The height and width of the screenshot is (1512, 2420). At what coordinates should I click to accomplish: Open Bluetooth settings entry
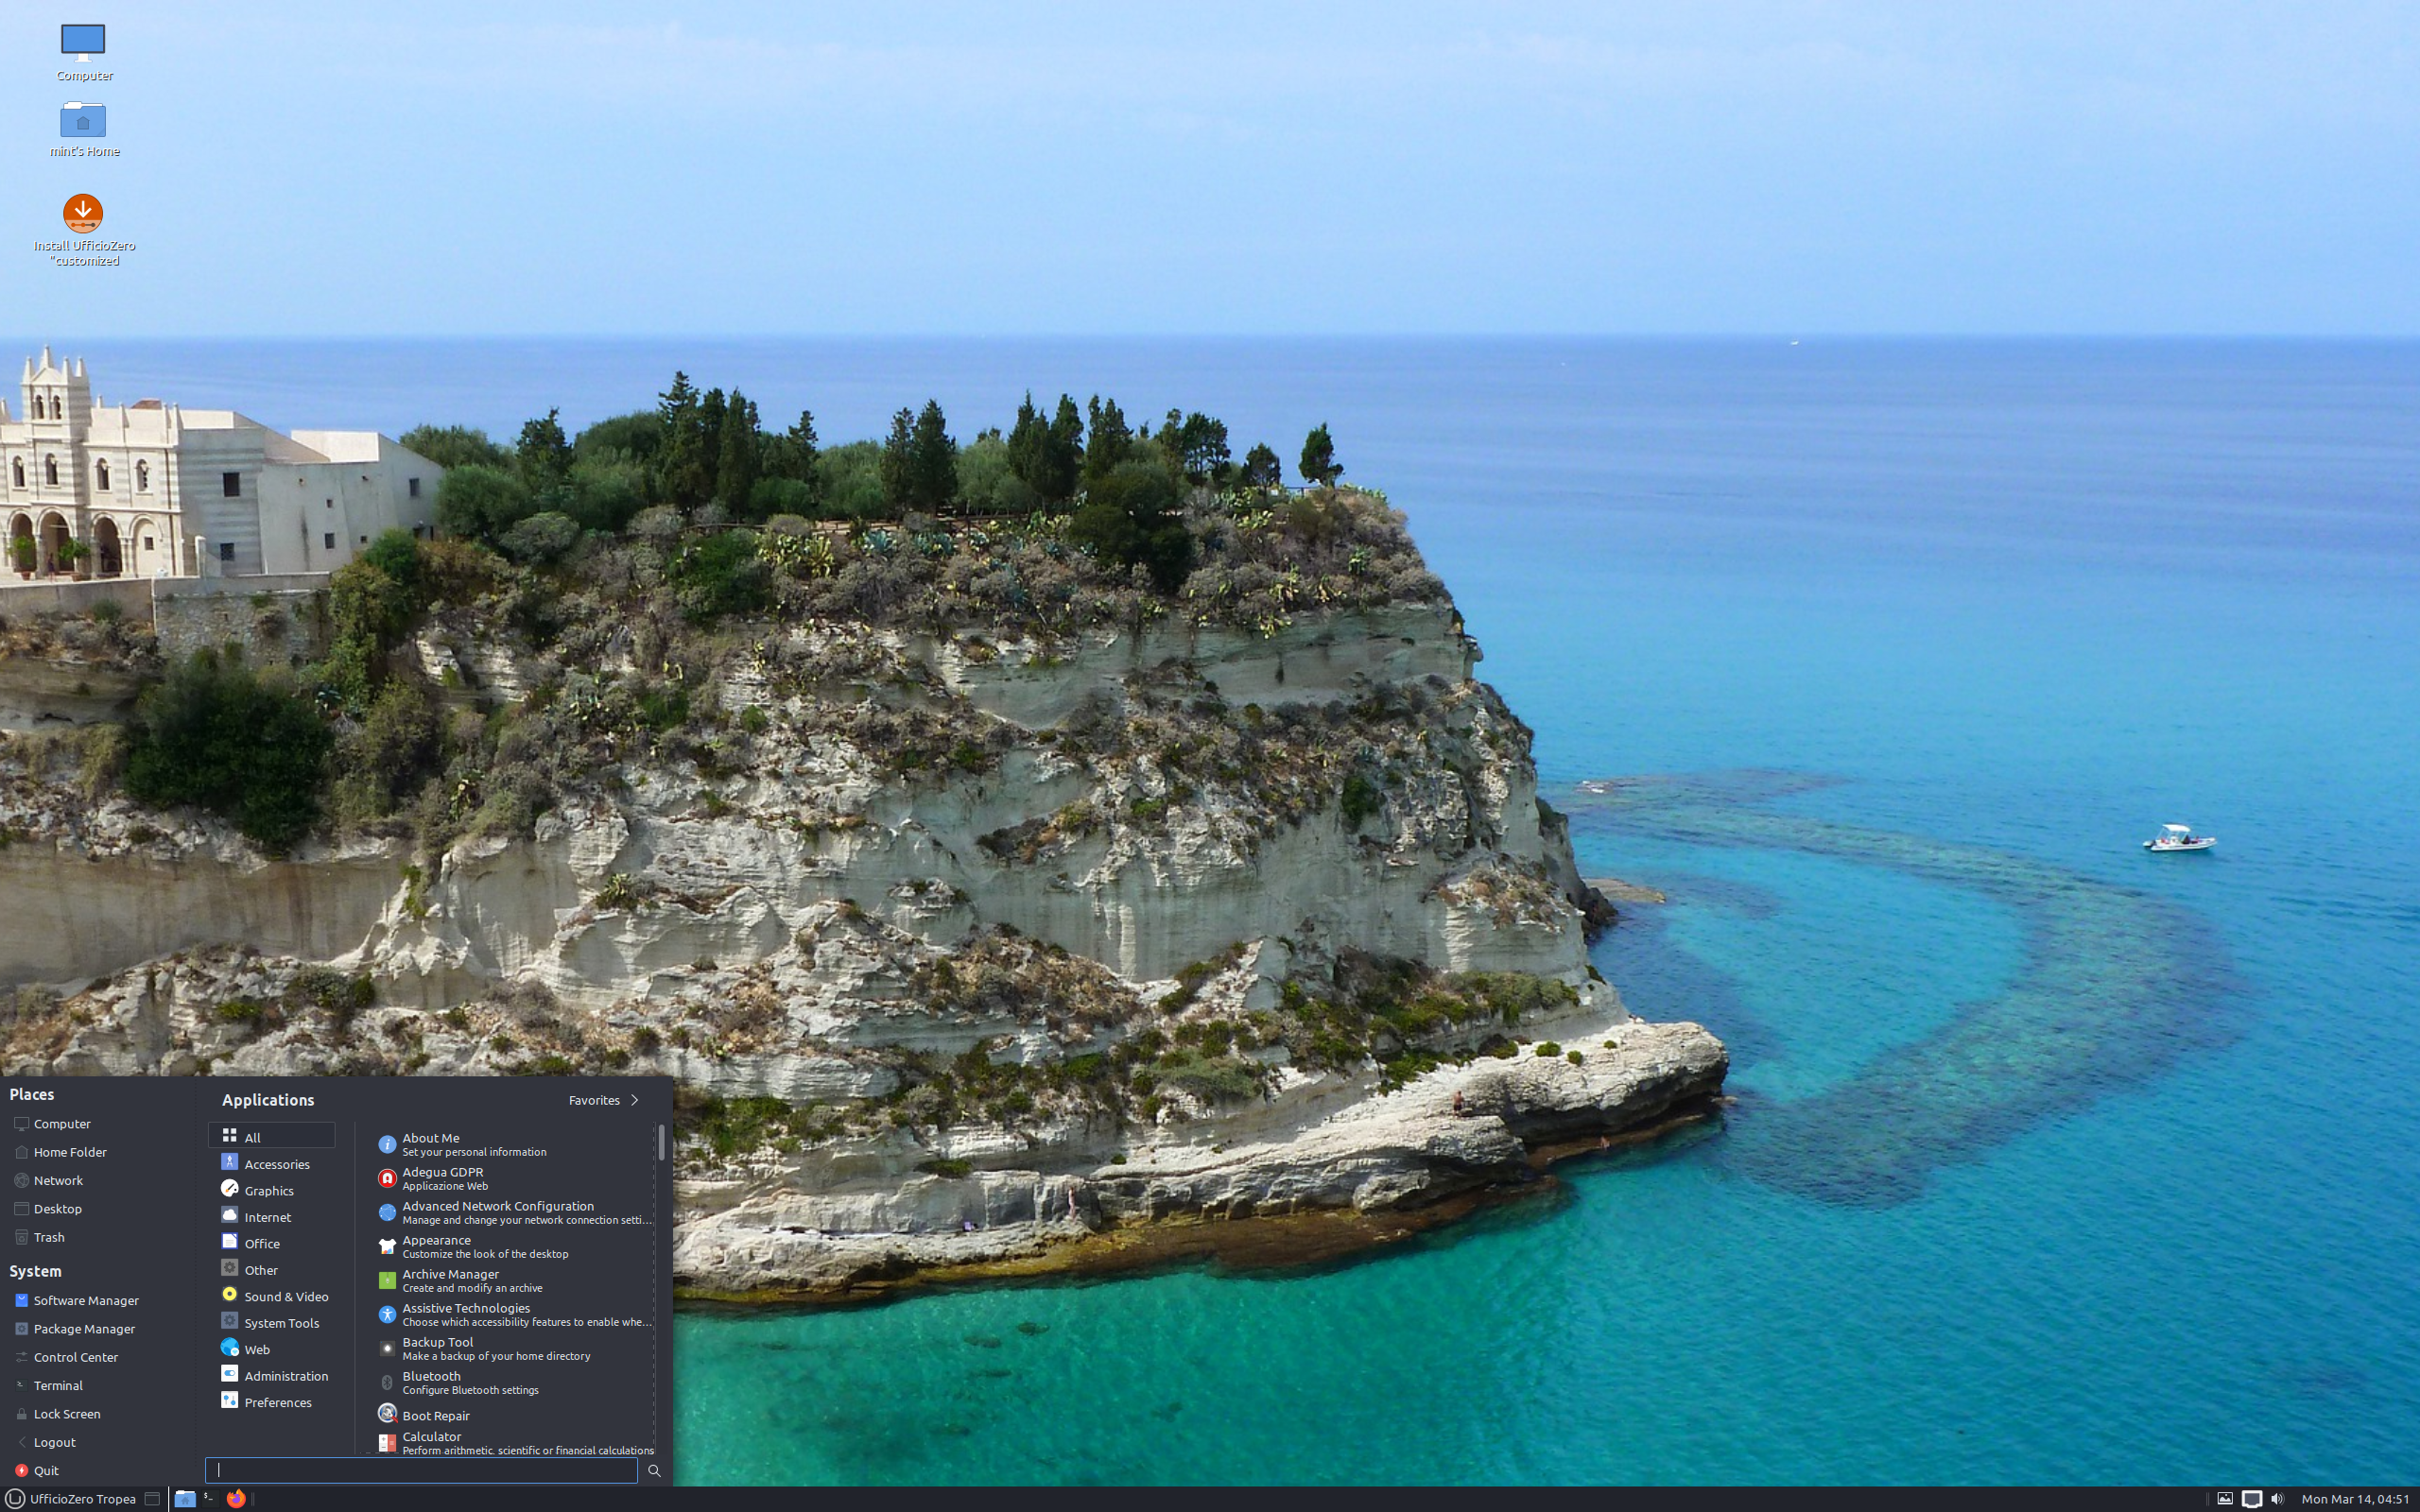coord(513,1382)
